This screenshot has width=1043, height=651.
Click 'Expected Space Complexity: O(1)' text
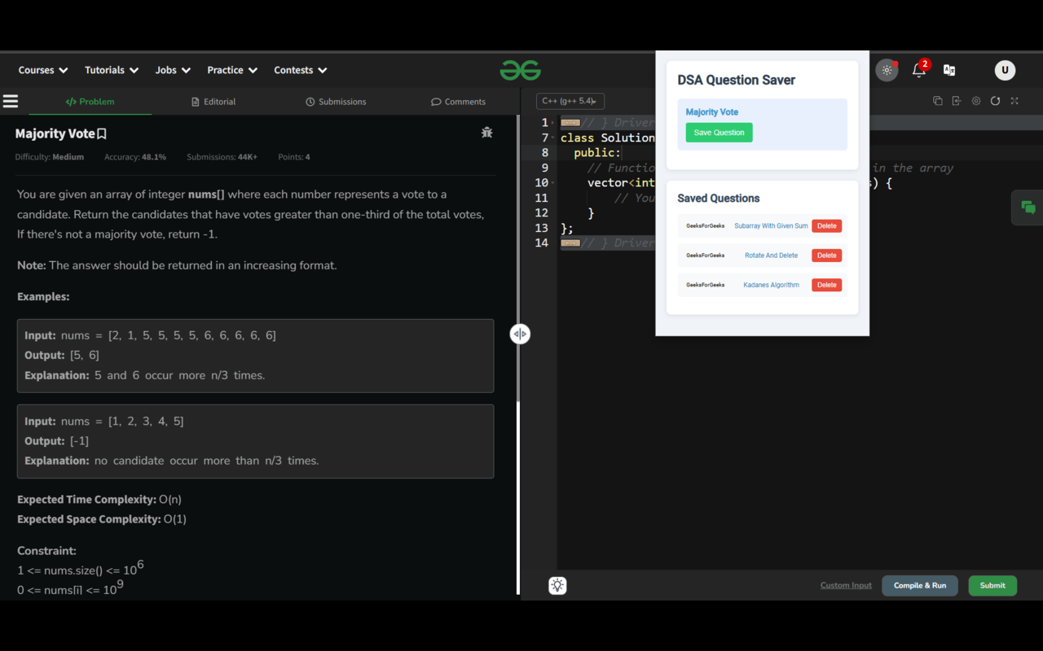pos(102,519)
